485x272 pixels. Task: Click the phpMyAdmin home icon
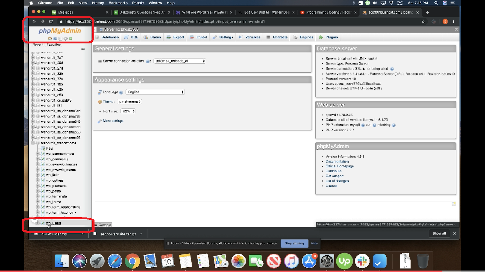pos(50,38)
